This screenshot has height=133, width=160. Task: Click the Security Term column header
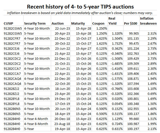point(35,23)
